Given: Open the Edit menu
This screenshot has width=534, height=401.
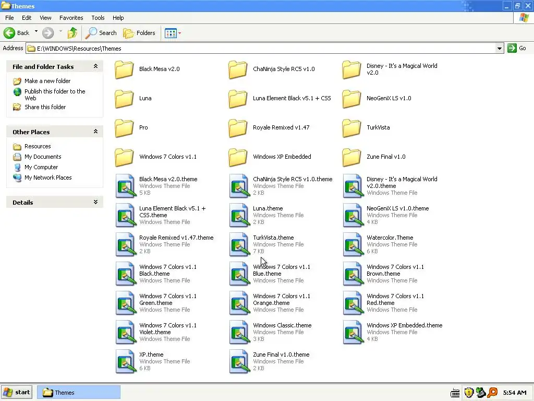Looking at the screenshot, I should tap(27, 18).
